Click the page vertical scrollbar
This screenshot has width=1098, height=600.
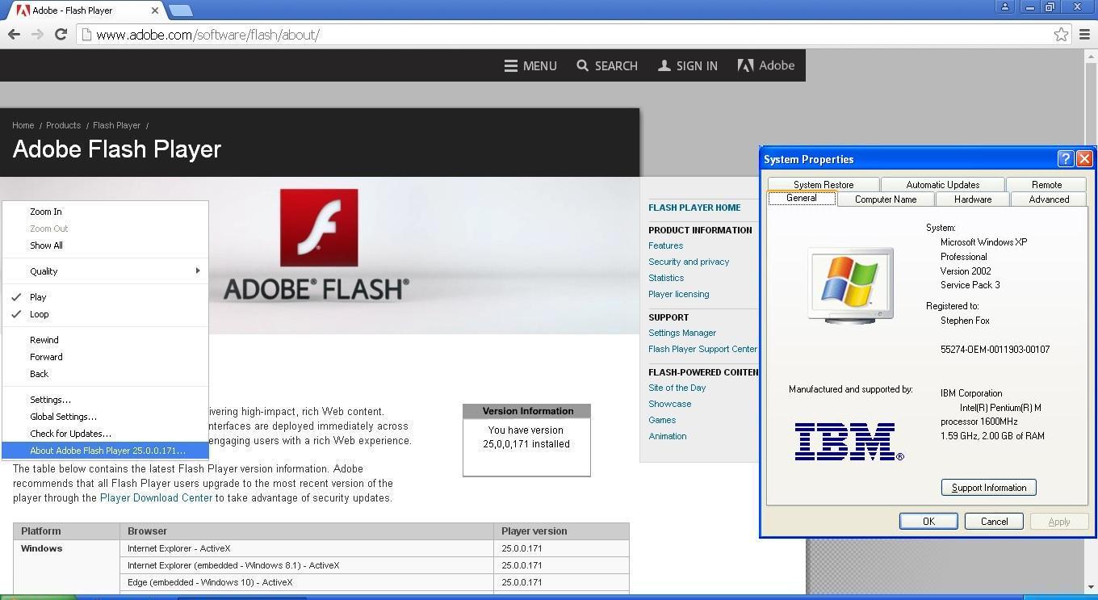1091,321
